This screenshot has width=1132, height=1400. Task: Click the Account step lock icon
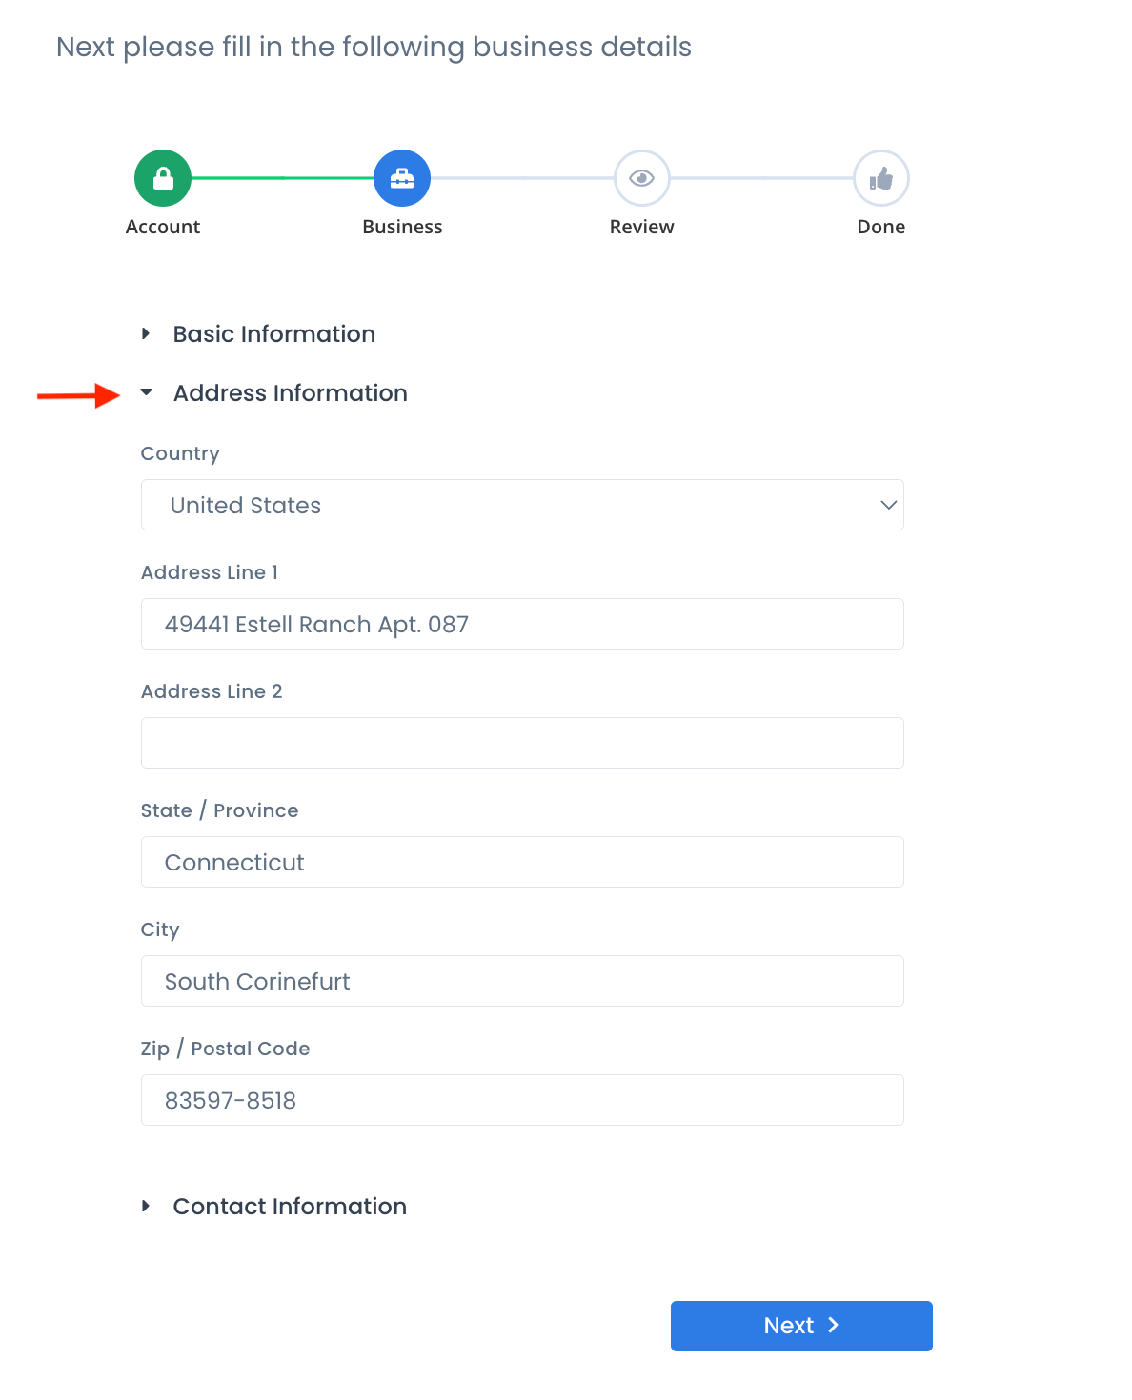(162, 177)
